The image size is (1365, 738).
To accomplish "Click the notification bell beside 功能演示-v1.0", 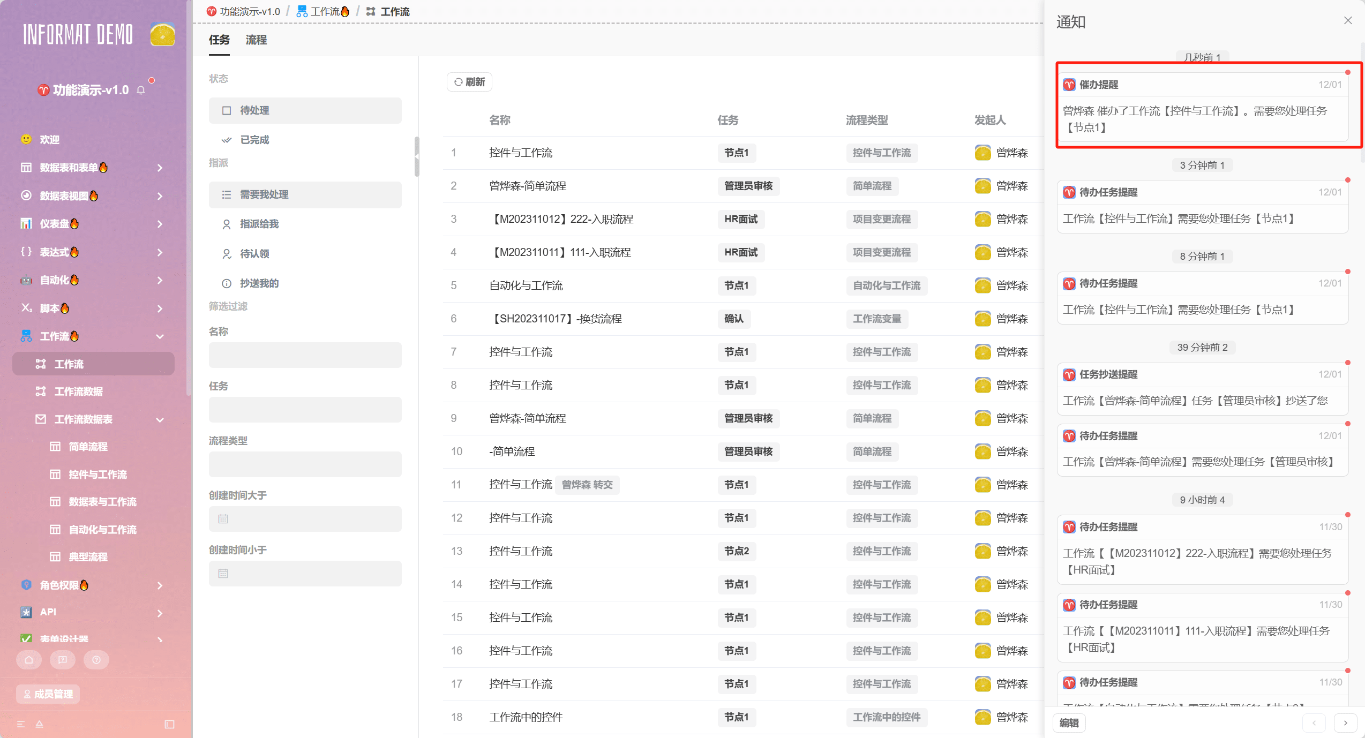I will [x=141, y=90].
